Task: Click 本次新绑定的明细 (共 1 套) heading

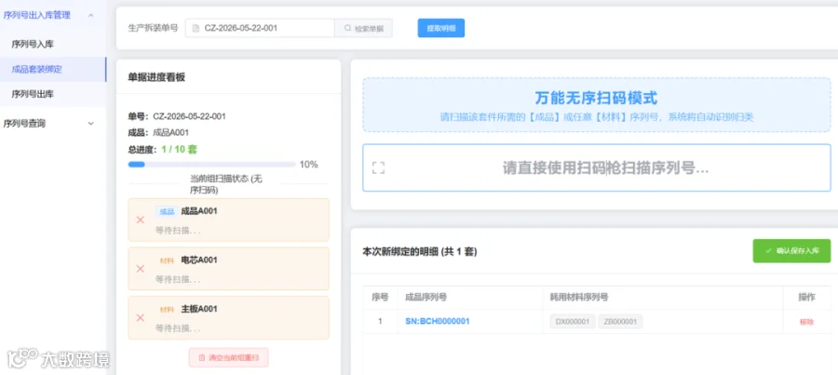Action: click(420, 251)
